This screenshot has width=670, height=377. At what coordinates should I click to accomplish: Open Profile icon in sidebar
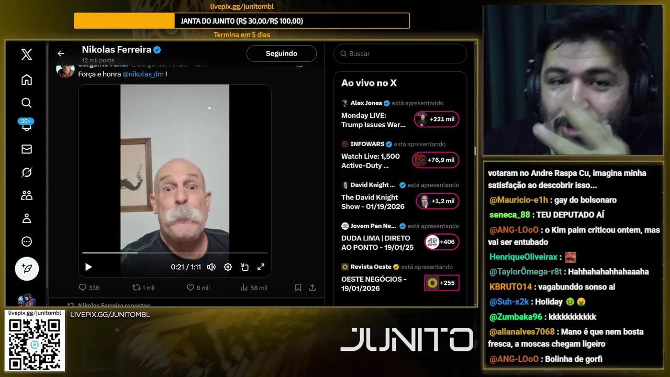click(x=27, y=218)
